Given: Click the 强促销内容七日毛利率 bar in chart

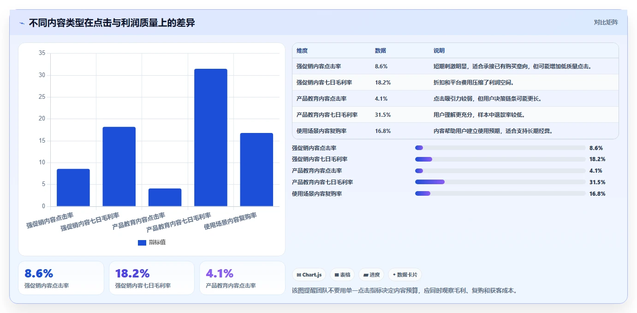Looking at the screenshot, I should (119, 167).
